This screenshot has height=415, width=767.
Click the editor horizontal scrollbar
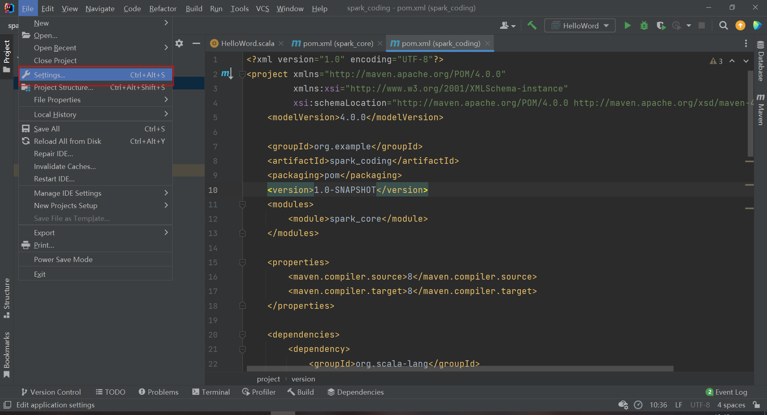(x=459, y=368)
